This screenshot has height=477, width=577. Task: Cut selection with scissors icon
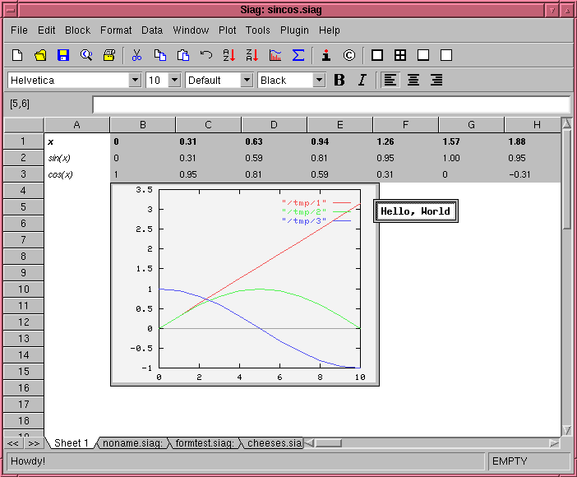(136, 55)
